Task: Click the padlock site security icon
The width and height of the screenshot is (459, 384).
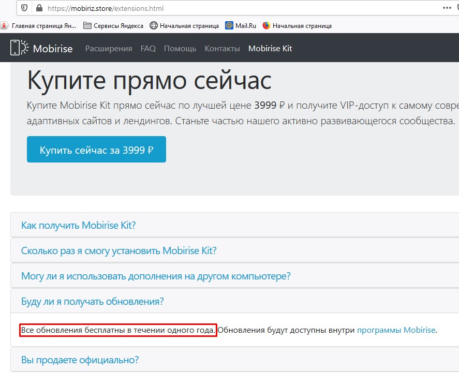Action: point(39,8)
